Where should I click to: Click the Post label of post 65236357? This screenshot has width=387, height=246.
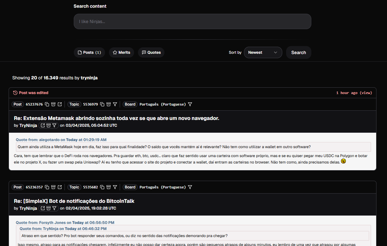point(18,187)
